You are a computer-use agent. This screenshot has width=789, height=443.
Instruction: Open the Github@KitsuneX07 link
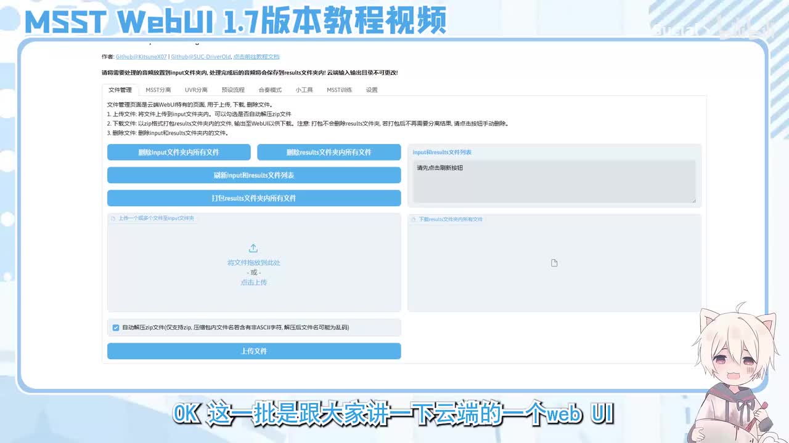click(x=141, y=57)
